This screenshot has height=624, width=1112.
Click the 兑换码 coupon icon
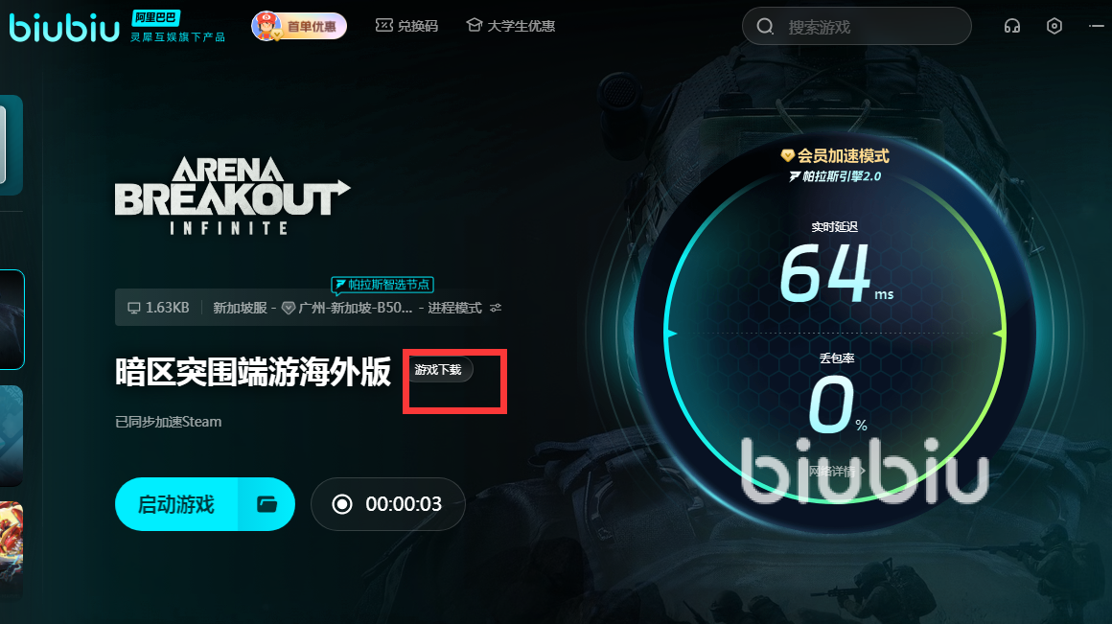pyautogui.click(x=383, y=26)
